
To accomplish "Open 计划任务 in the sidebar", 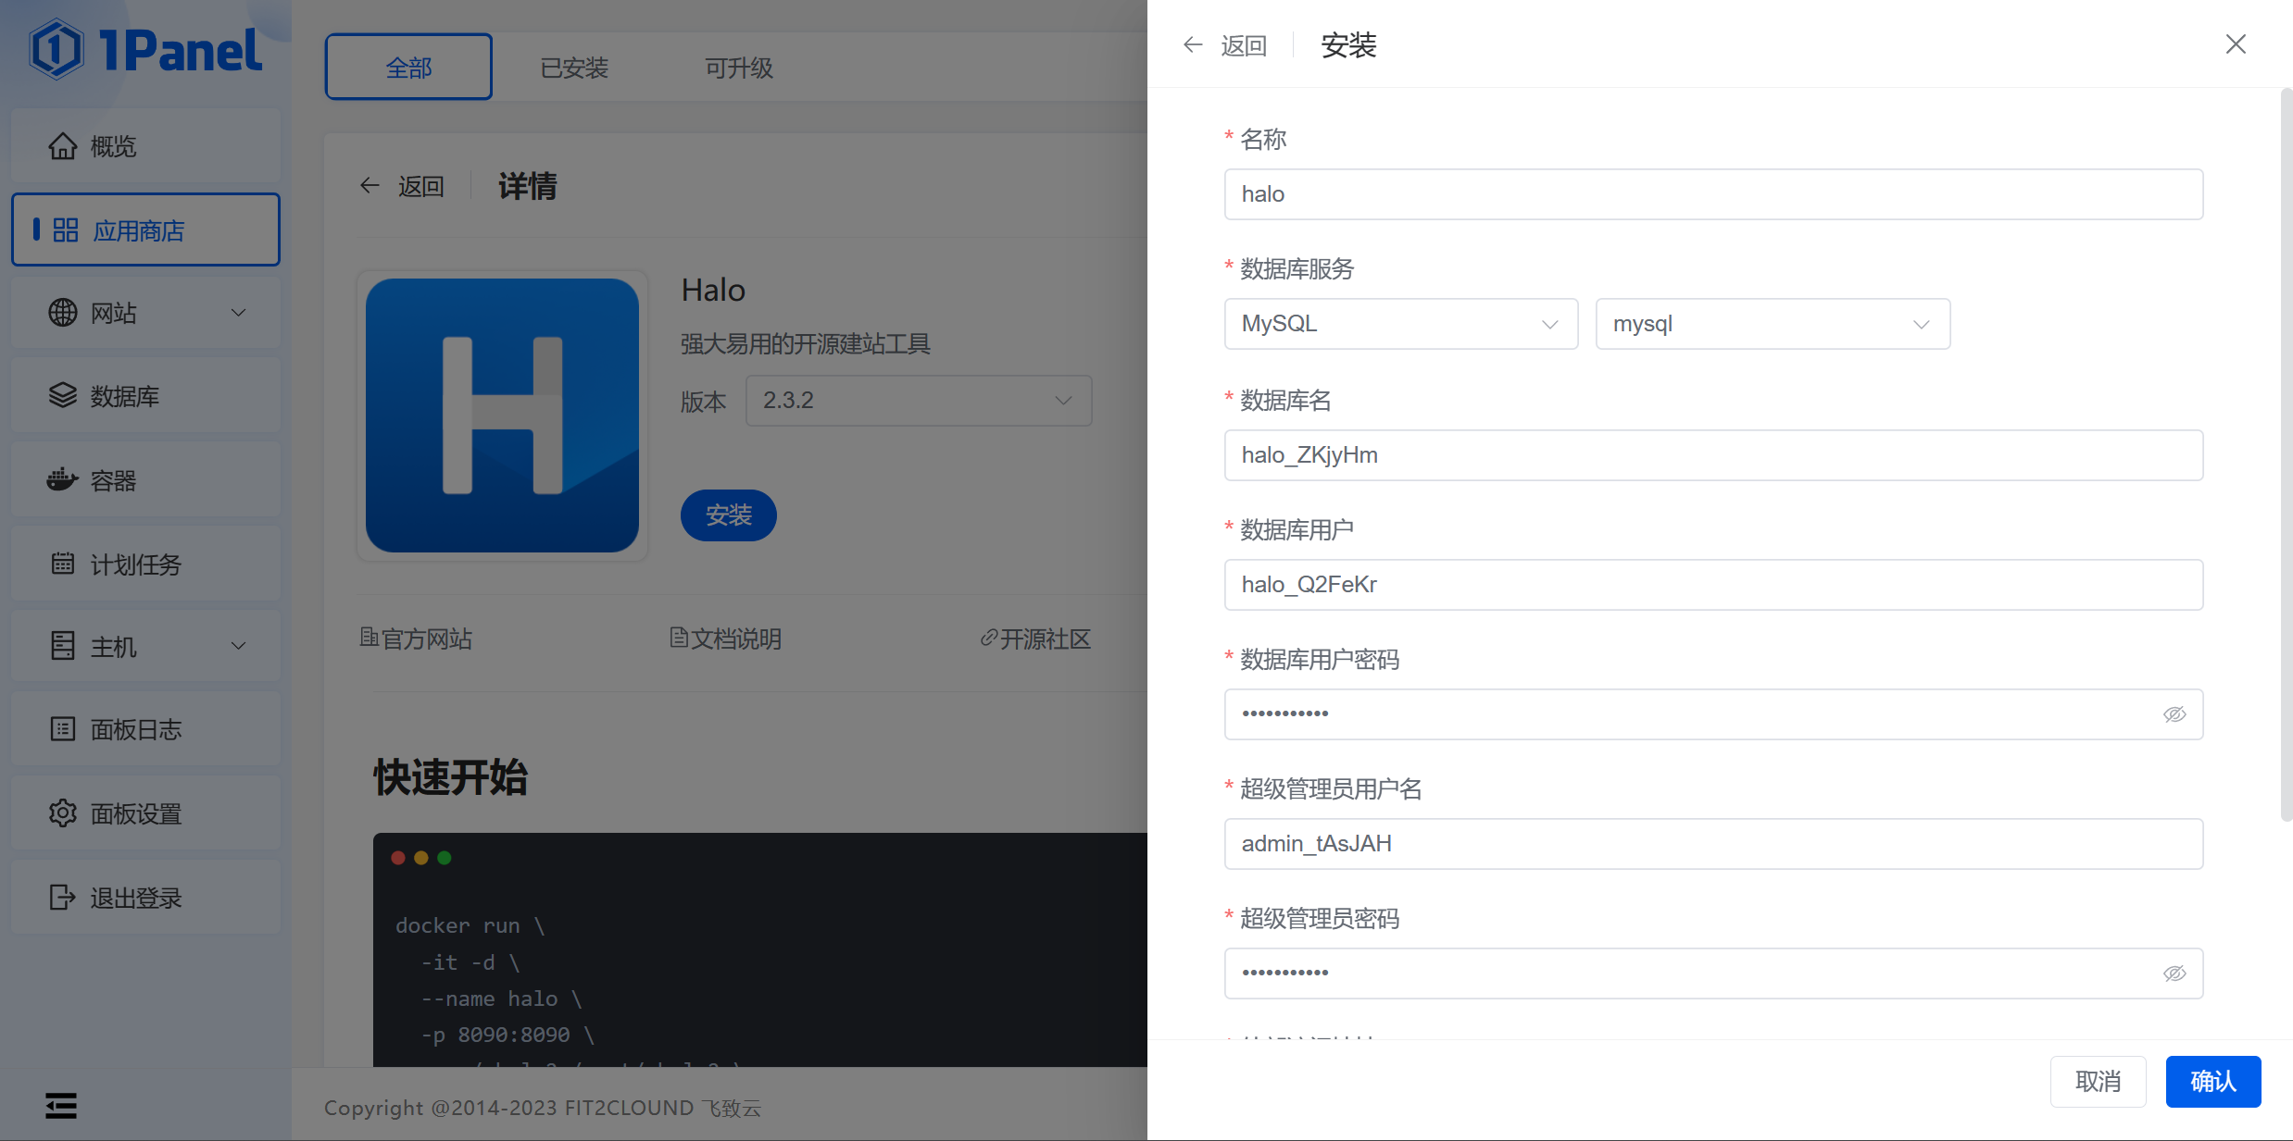I will (145, 564).
